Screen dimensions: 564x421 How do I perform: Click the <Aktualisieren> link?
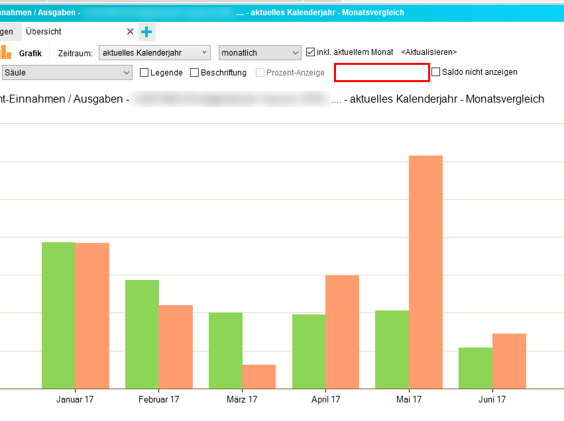pyautogui.click(x=429, y=52)
